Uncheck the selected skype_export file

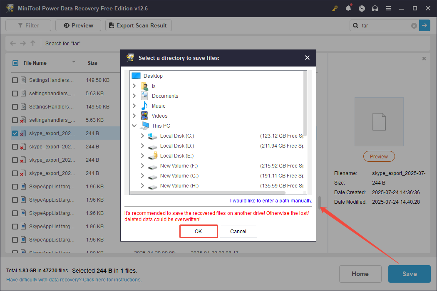point(15,133)
